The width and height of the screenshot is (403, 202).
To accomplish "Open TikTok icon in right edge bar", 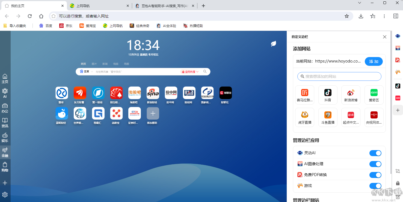I will [398, 86].
